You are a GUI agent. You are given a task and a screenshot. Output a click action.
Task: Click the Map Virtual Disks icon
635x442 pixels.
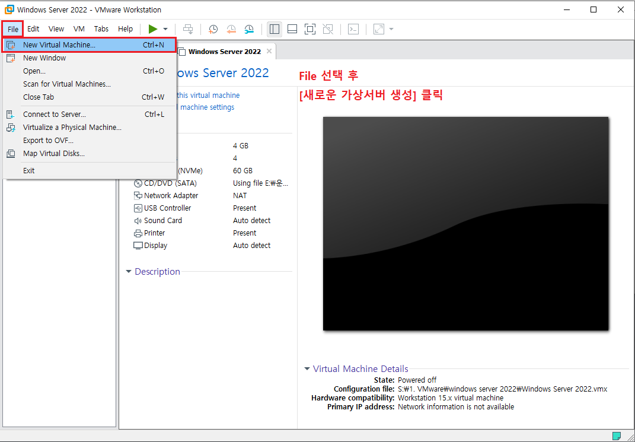coord(11,154)
